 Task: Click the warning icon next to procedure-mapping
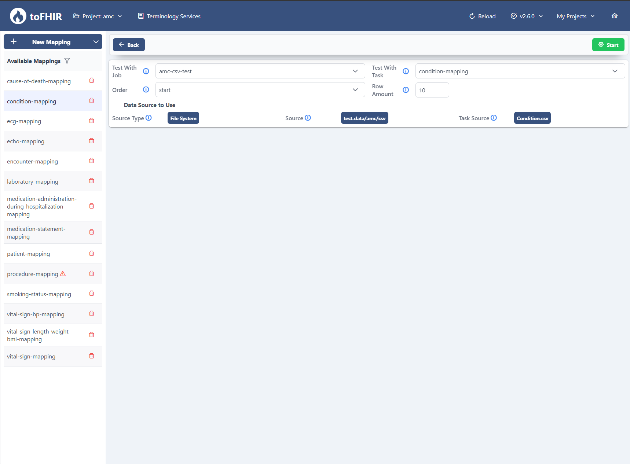[x=63, y=274]
